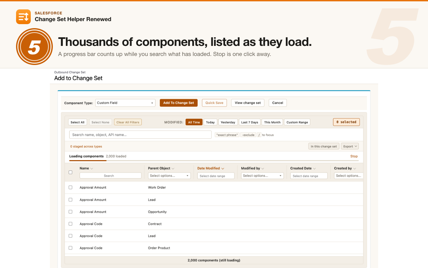Click the 0 selected badge
The image size is (428, 268).
[346, 122]
